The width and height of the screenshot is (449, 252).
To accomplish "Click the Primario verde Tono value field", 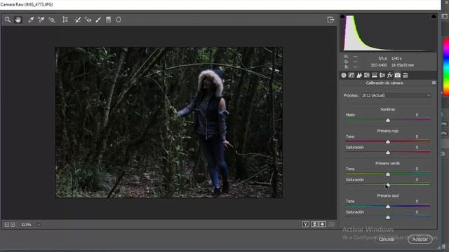I will coord(417,169).
